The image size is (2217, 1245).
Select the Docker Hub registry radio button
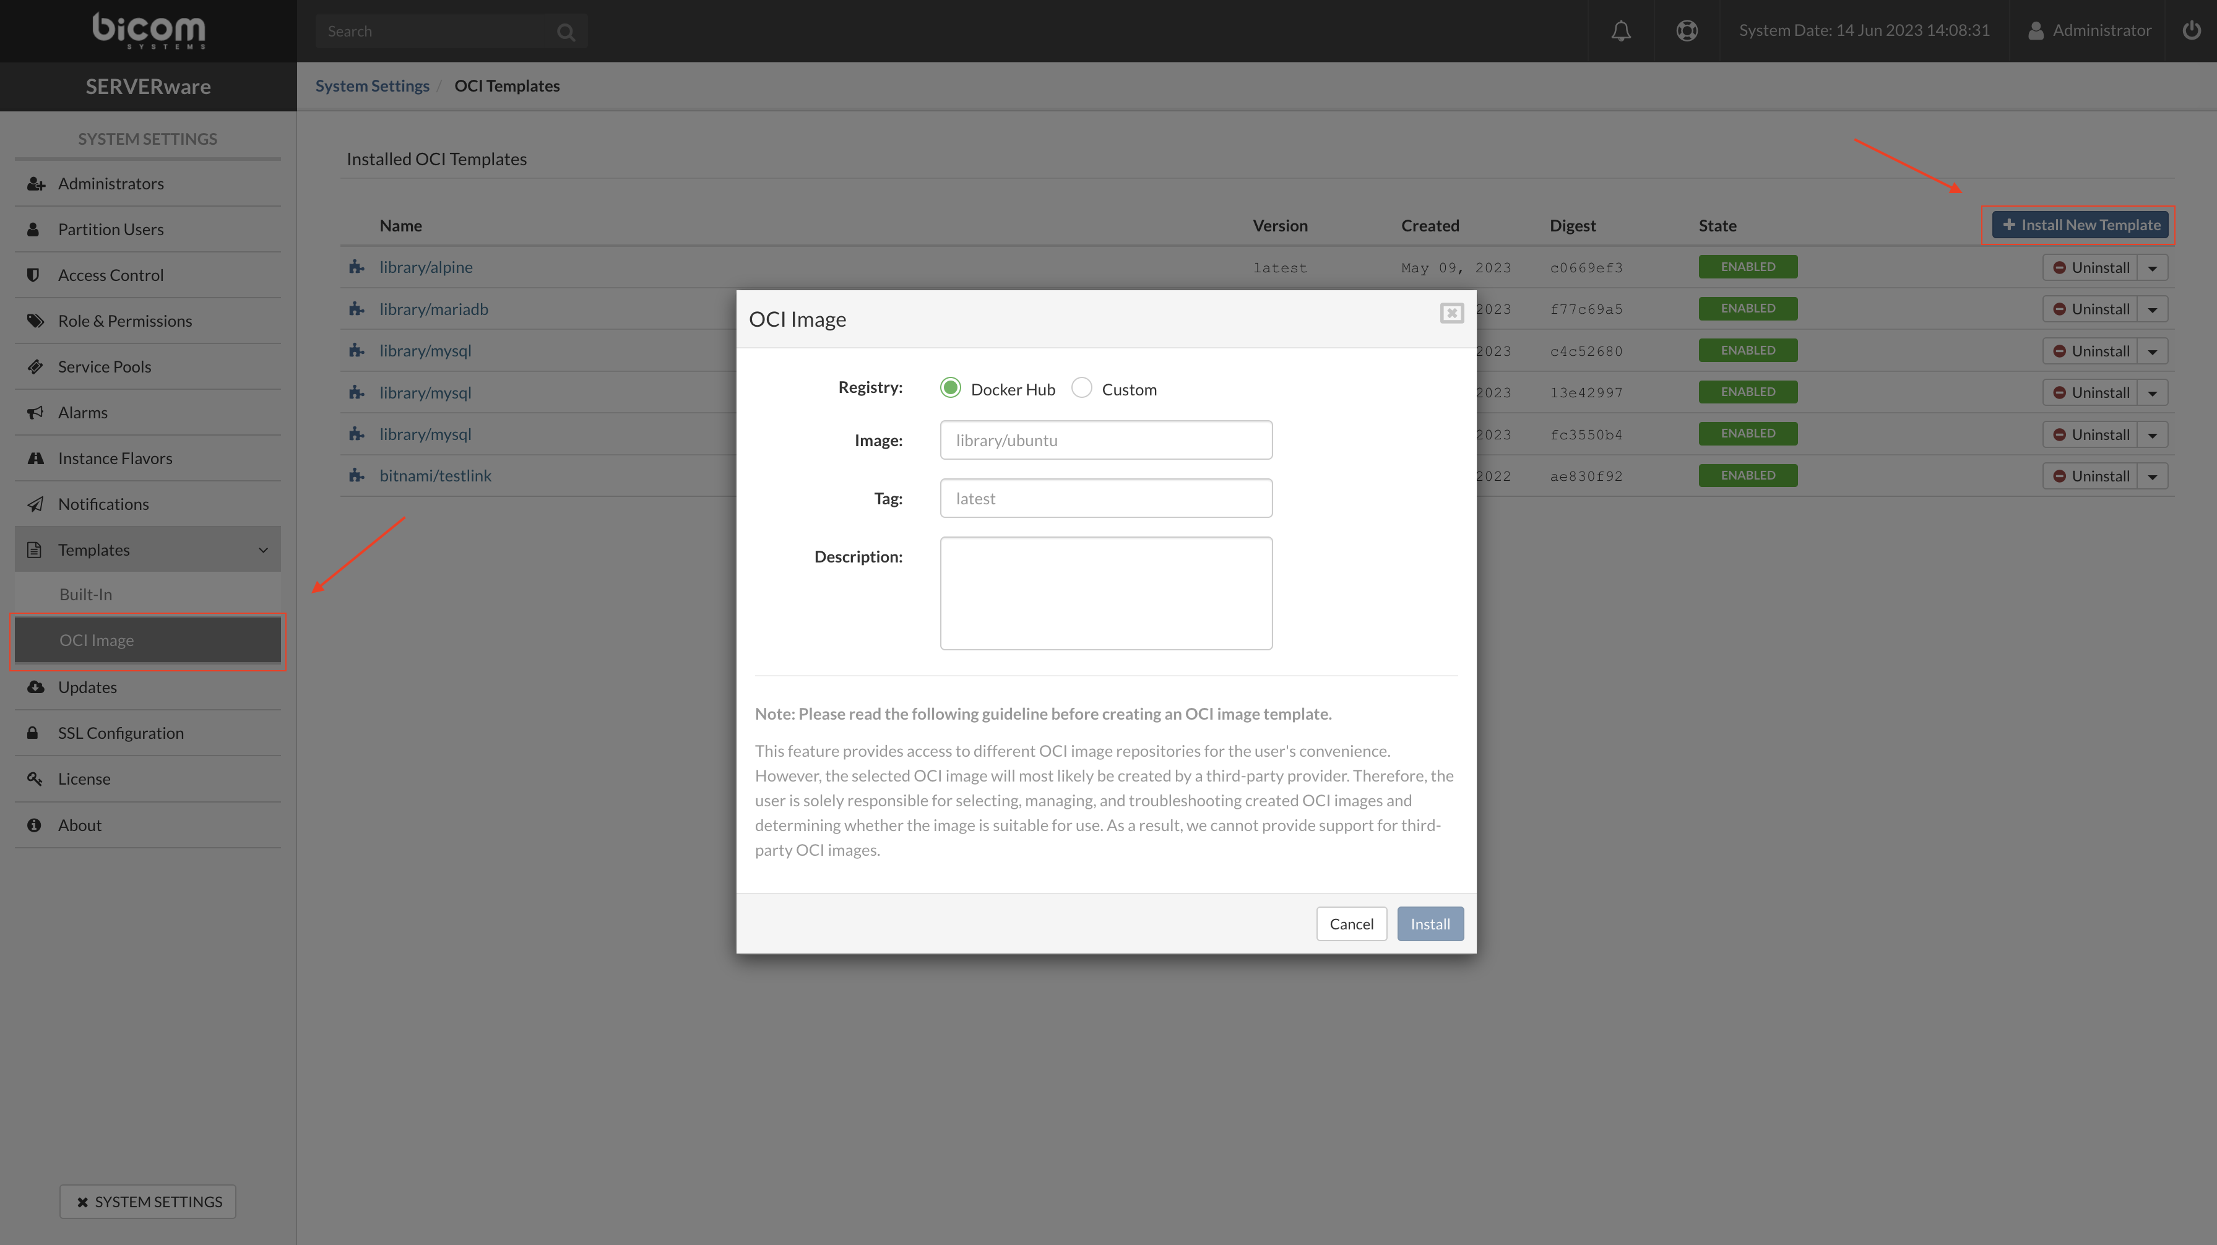pyautogui.click(x=950, y=388)
